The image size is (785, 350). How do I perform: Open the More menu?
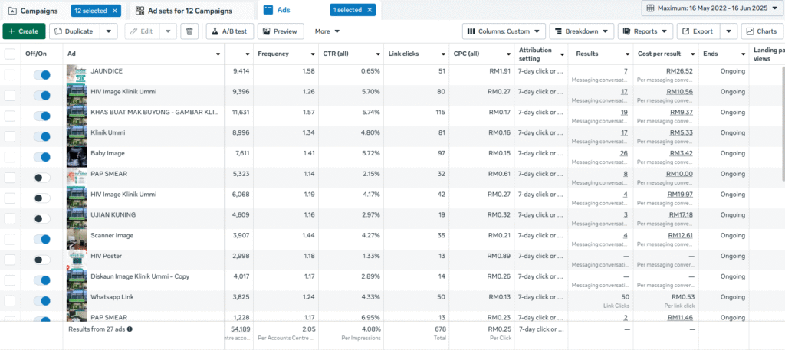pos(327,31)
